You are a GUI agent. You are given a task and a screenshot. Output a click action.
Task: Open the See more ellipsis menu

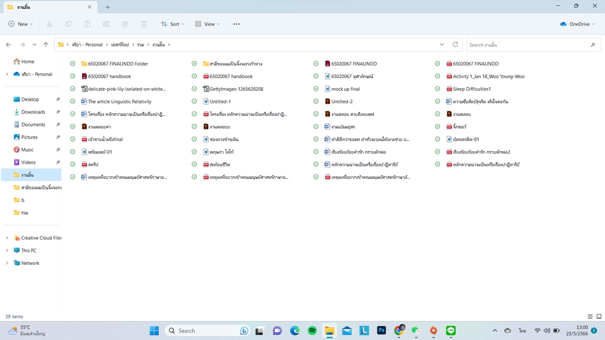point(236,24)
